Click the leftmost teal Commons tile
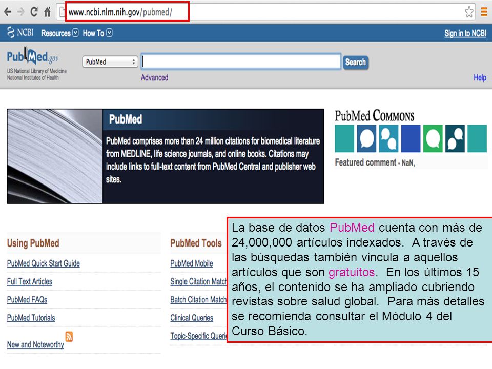 tap(344, 139)
